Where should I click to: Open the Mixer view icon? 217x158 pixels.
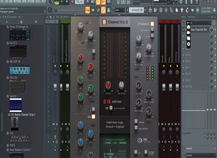pyautogui.click(x=166, y=10)
